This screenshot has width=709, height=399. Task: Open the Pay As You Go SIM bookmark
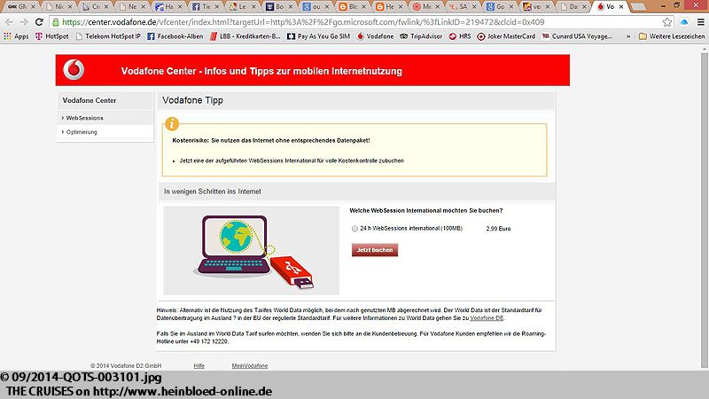pos(318,36)
